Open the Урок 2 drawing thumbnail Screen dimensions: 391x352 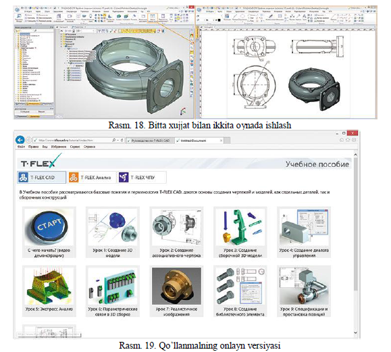176,227
